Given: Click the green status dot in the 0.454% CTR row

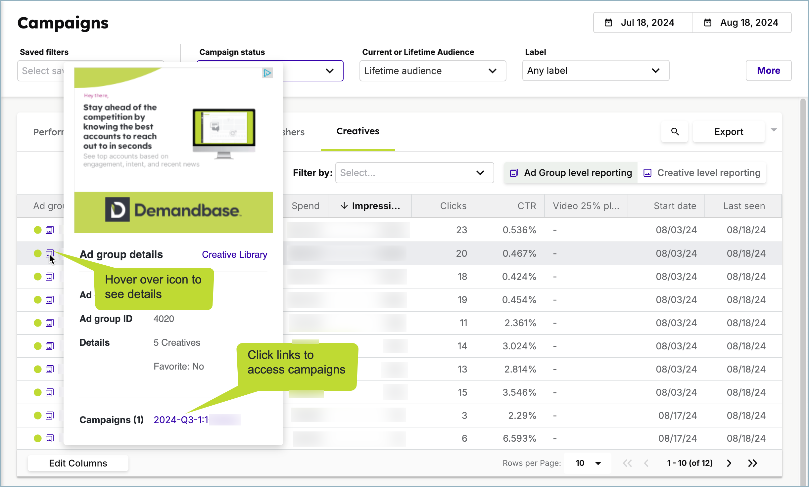Looking at the screenshot, I should pos(38,300).
